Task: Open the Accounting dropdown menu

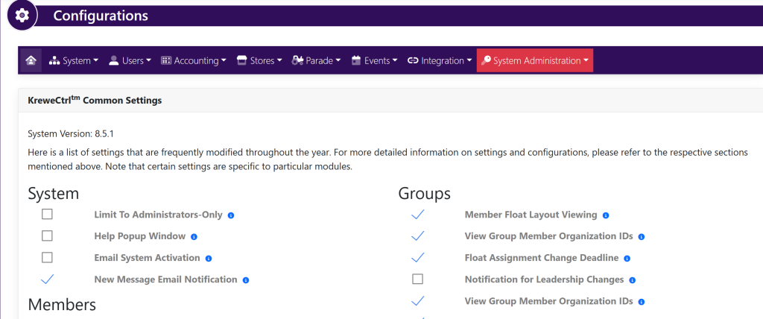Action: coord(194,60)
